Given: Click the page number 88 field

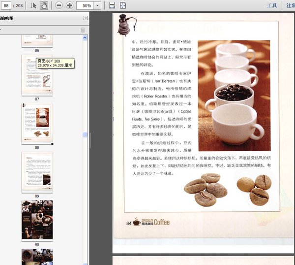Looking at the screenshot, I should (x=6, y=5).
